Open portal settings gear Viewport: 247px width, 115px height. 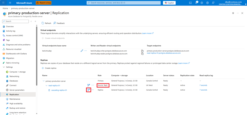click(202, 3)
